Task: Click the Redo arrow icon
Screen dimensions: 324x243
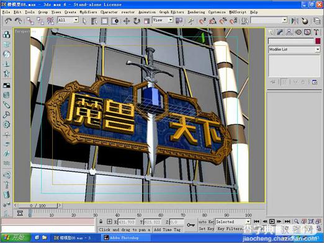Action: click(x=19, y=20)
